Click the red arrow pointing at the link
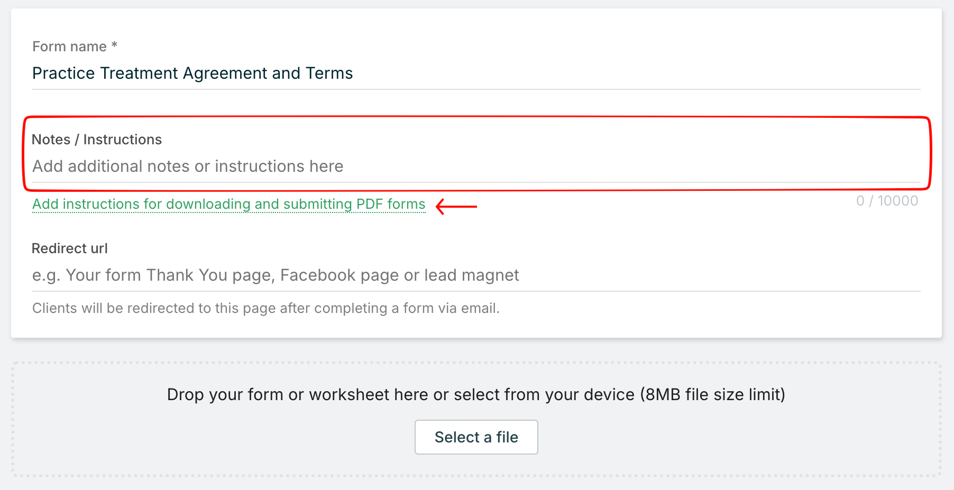The height and width of the screenshot is (490, 954). pos(456,206)
